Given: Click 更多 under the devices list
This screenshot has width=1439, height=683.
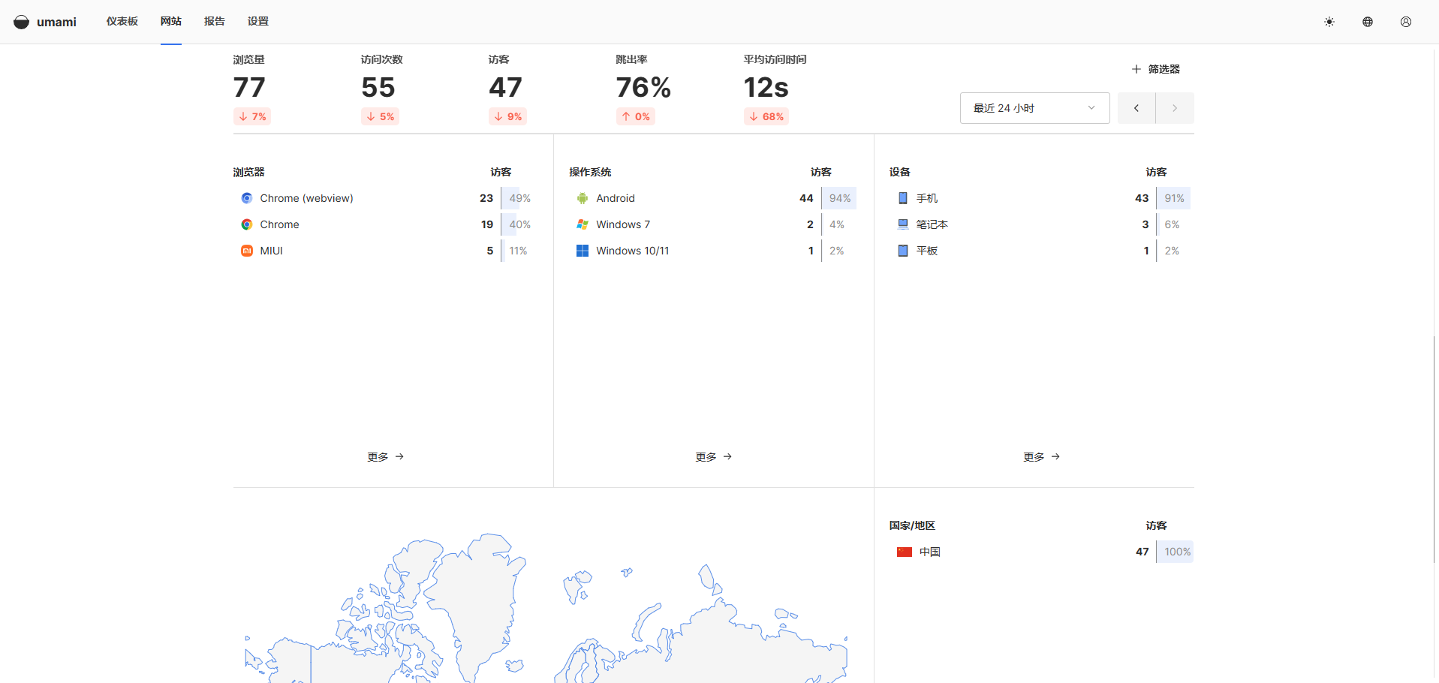Looking at the screenshot, I should [x=1041, y=456].
